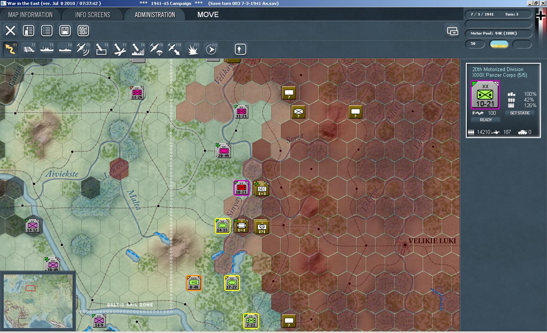This screenshot has height=333, width=547.
Task: Click the 'XXXIX Panzer Corps (5/5)' link
Action: (x=500, y=75)
